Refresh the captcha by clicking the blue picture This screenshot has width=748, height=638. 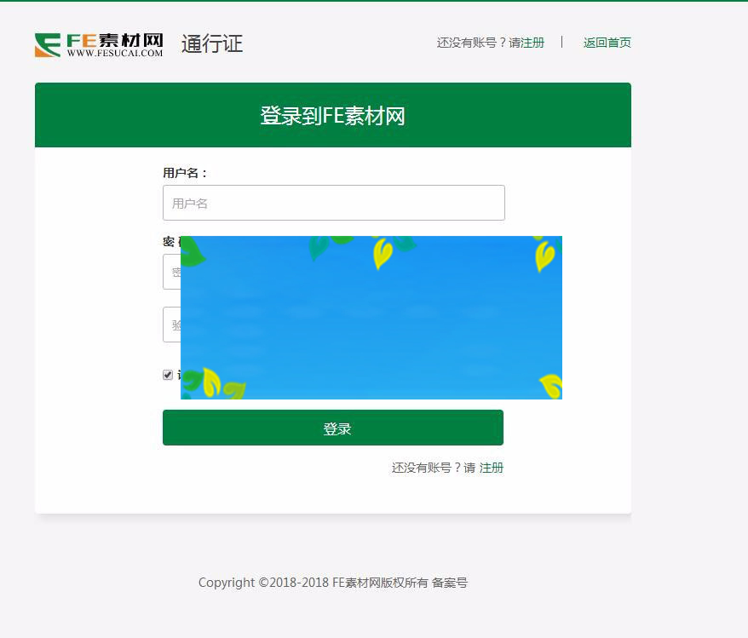click(x=371, y=317)
